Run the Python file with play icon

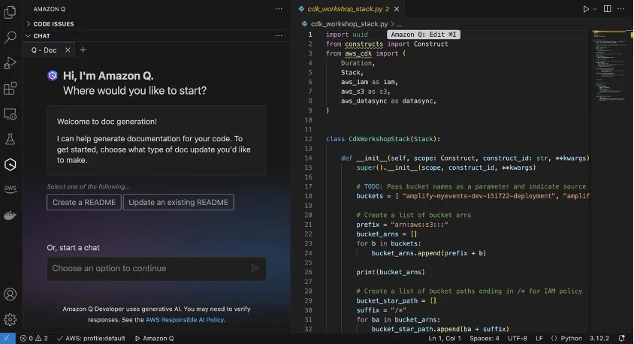(585, 9)
